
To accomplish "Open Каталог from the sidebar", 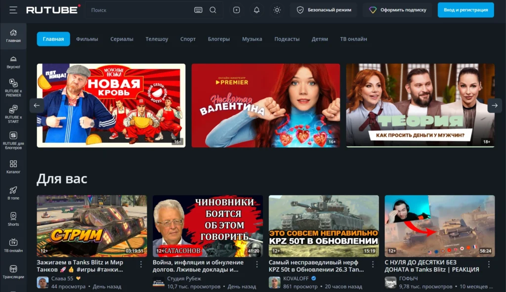I will 13,165.
